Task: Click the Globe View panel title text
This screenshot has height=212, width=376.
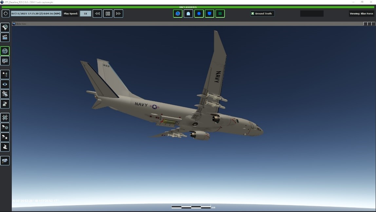Action: click(x=21, y=24)
